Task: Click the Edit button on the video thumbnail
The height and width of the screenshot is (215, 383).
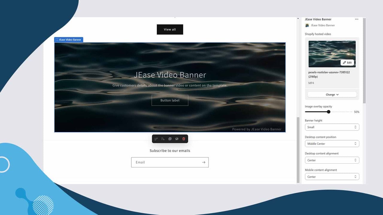Action: coord(347,62)
